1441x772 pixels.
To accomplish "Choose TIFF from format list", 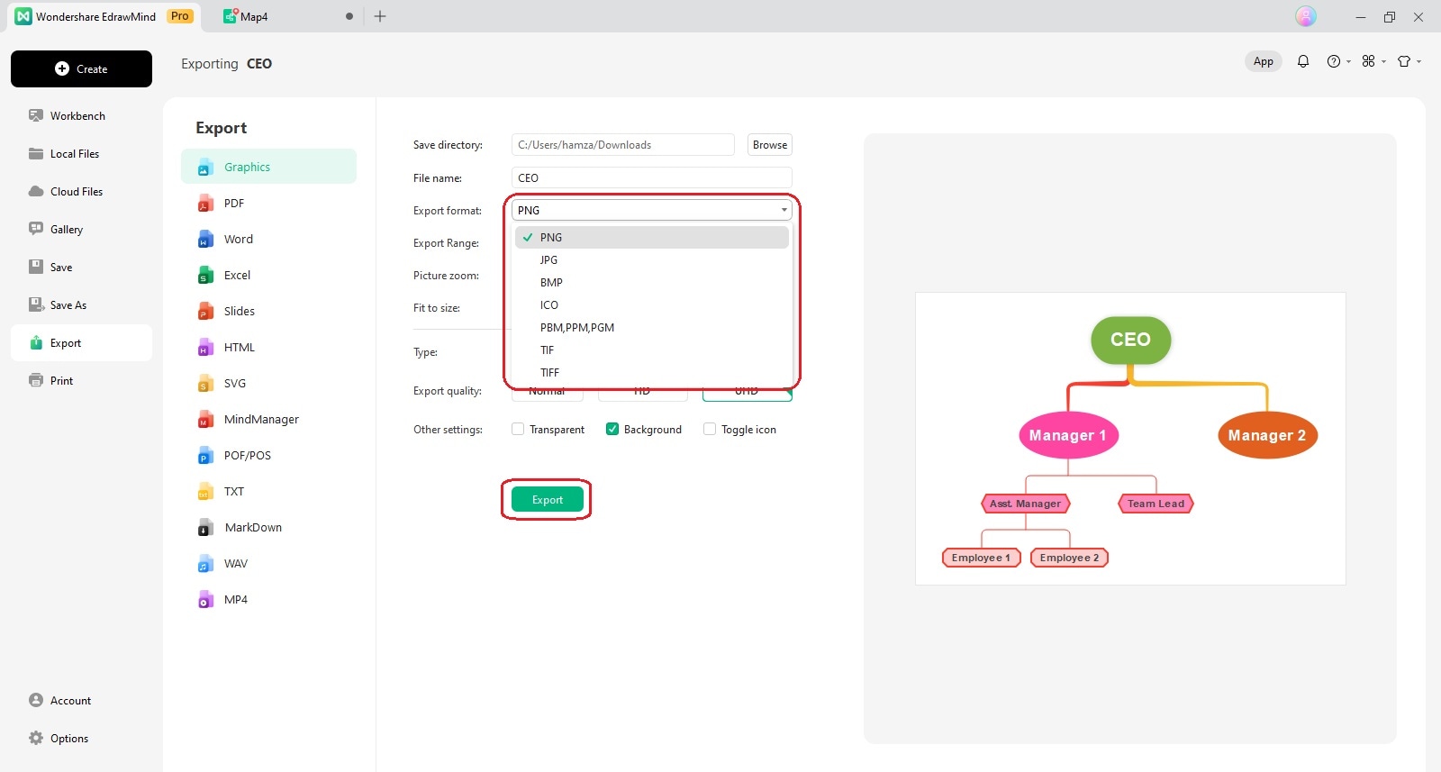I will point(652,373).
